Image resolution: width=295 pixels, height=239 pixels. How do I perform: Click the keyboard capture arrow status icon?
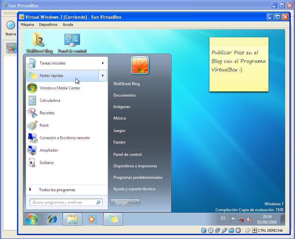point(254,230)
